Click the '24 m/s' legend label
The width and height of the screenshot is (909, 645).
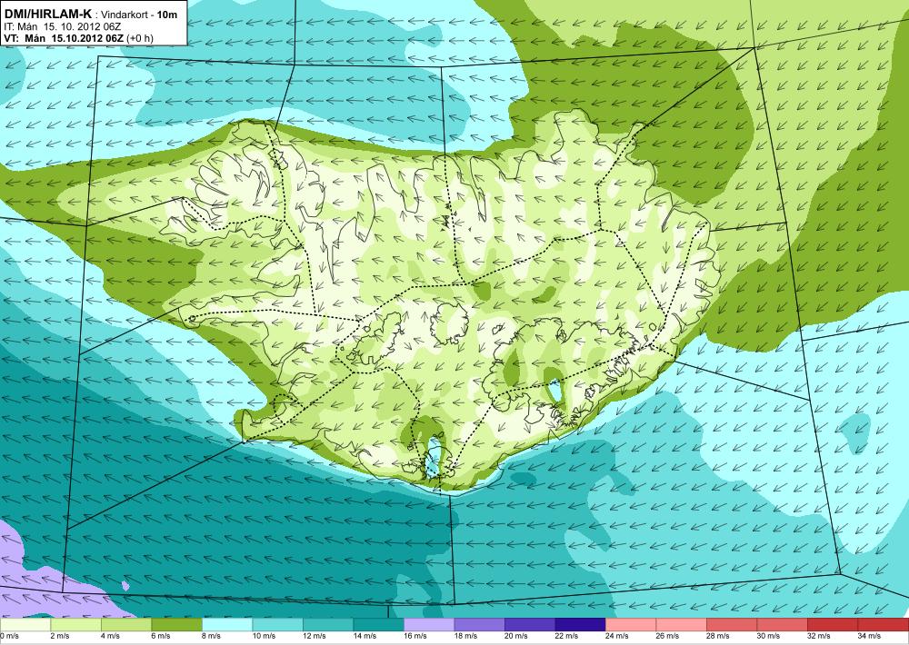617,636
